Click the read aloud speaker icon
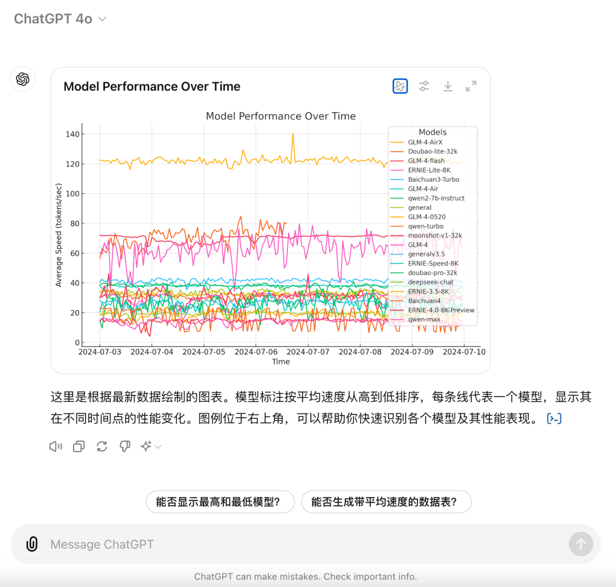Viewport: 616px width, 587px height. 56,447
